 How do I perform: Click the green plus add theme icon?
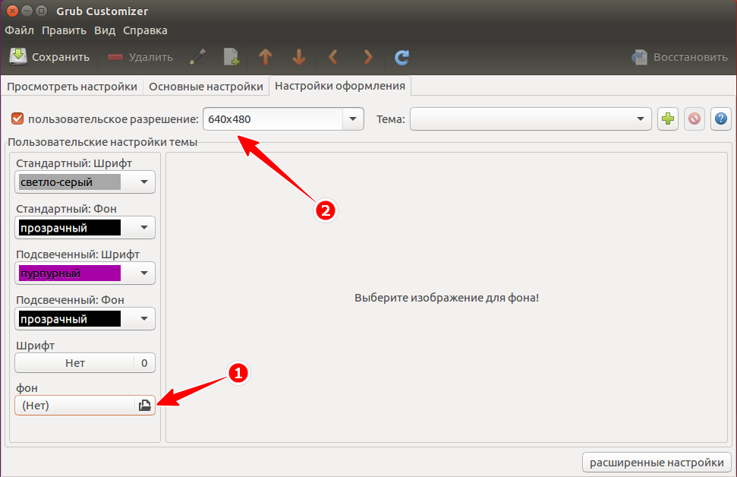(667, 119)
